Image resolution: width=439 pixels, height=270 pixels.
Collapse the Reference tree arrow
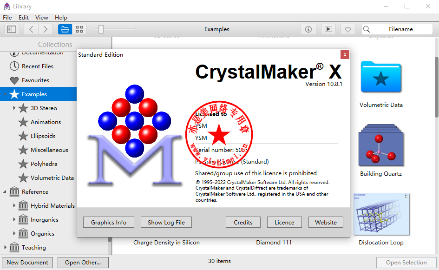pyautogui.click(x=5, y=191)
